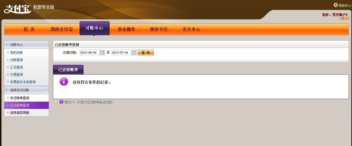
Task: Open the 我的支付宝 navigation tab
Action: click(62, 29)
